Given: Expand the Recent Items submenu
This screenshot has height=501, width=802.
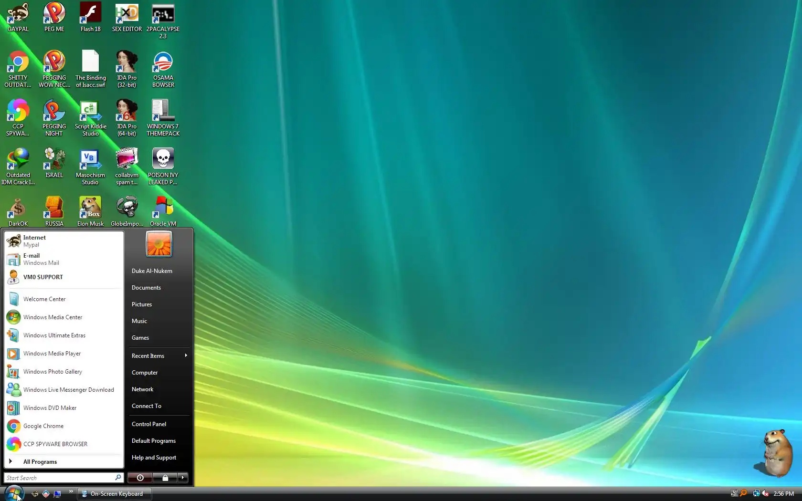Looking at the screenshot, I should [159, 356].
